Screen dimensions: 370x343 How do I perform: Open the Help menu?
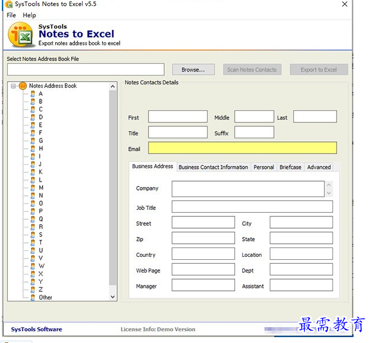pos(29,15)
